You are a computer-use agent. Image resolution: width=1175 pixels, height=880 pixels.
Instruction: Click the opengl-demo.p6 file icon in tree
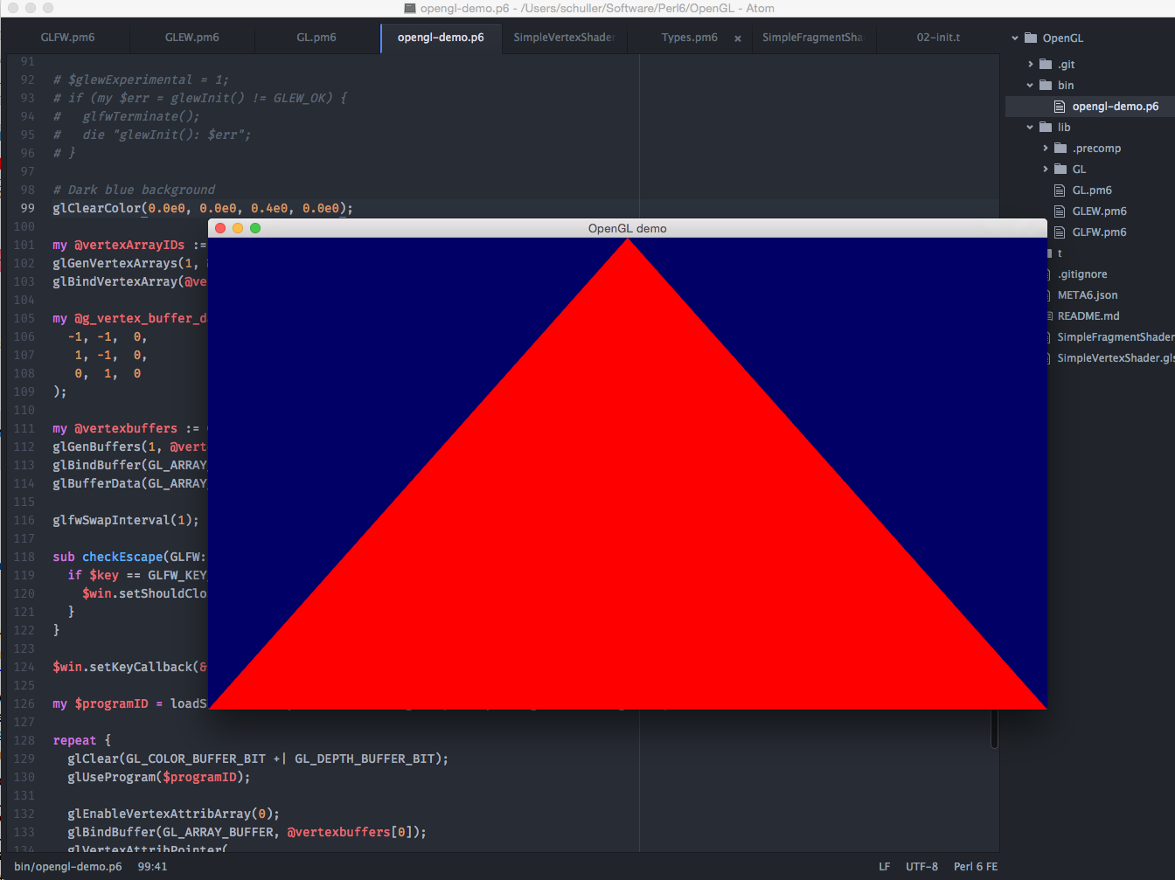coord(1060,107)
